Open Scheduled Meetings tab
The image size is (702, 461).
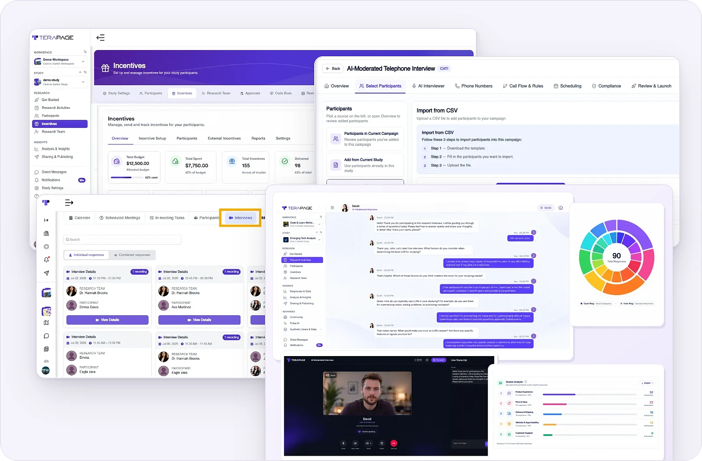[120, 218]
